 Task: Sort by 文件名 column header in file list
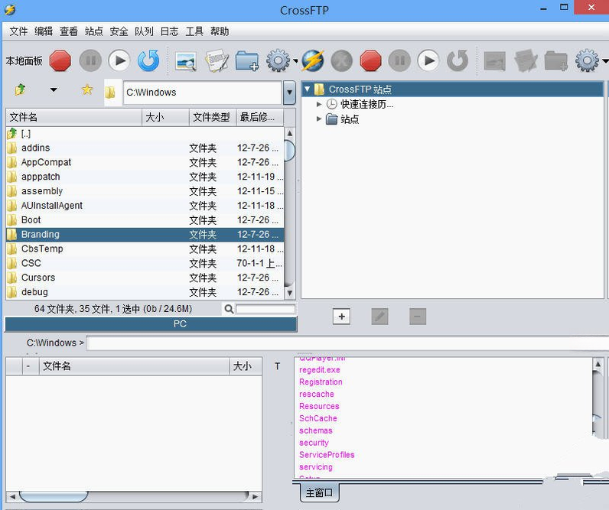point(73,117)
